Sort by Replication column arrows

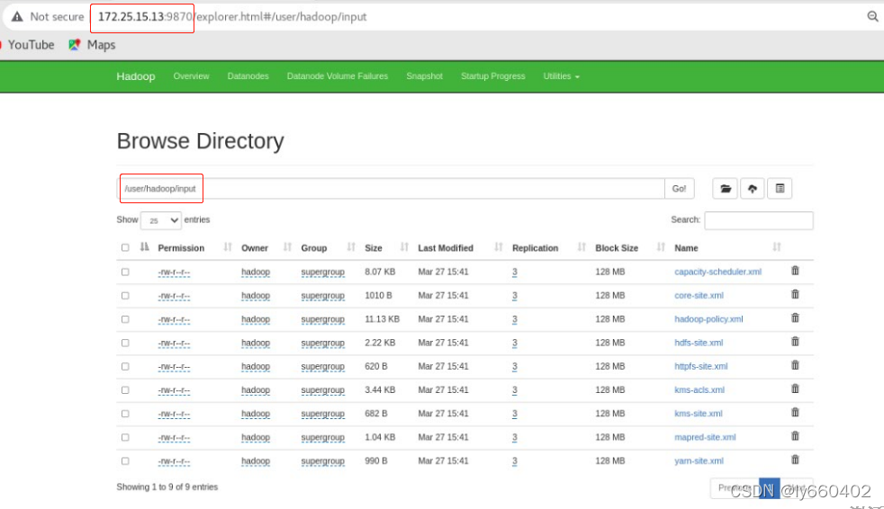click(582, 247)
